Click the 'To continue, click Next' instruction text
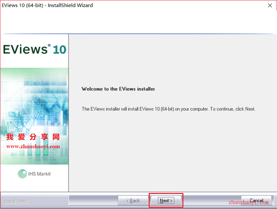This screenshot has width=277, height=209. tap(233, 109)
